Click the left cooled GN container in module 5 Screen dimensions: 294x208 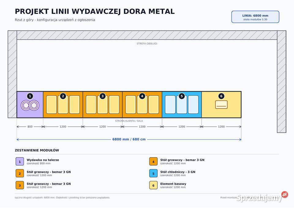[x=170, y=105]
